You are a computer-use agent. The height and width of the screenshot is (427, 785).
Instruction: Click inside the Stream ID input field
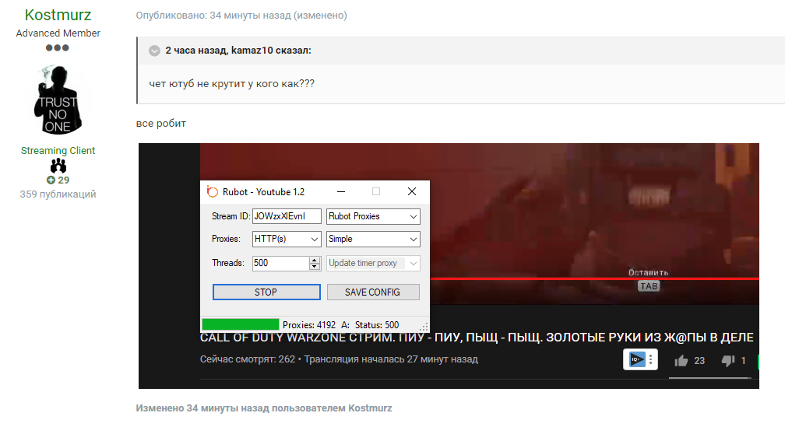click(286, 216)
